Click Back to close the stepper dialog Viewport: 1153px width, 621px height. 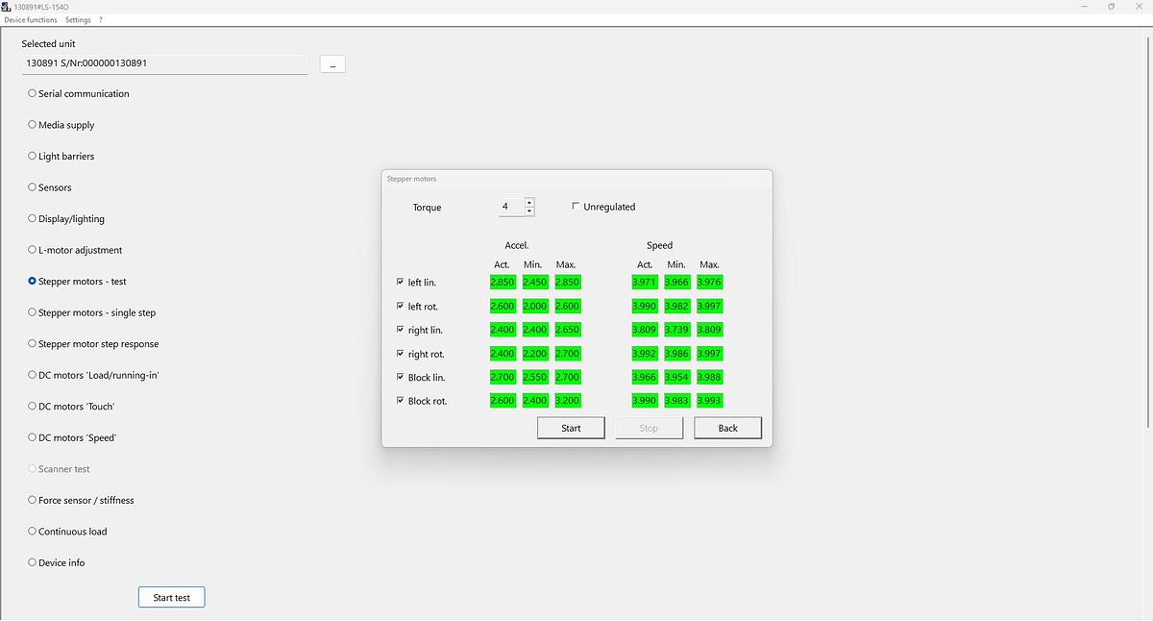(x=727, y=428)
